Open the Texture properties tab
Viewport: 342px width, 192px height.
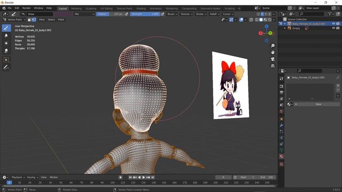282,164
